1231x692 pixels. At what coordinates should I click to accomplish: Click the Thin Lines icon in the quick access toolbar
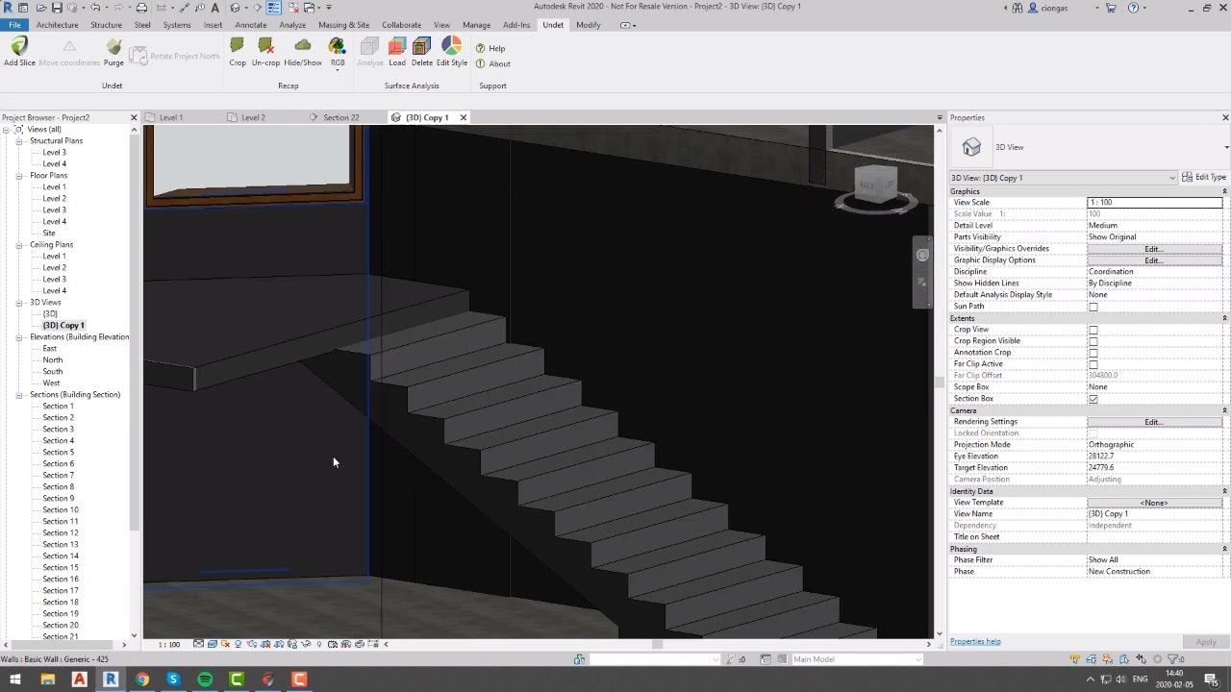click(x=274, y=8)
